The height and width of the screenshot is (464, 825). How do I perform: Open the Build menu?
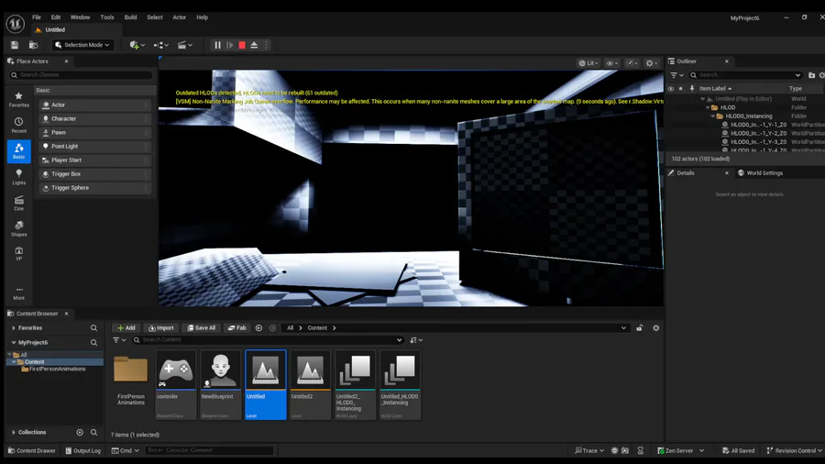point(130,17)
